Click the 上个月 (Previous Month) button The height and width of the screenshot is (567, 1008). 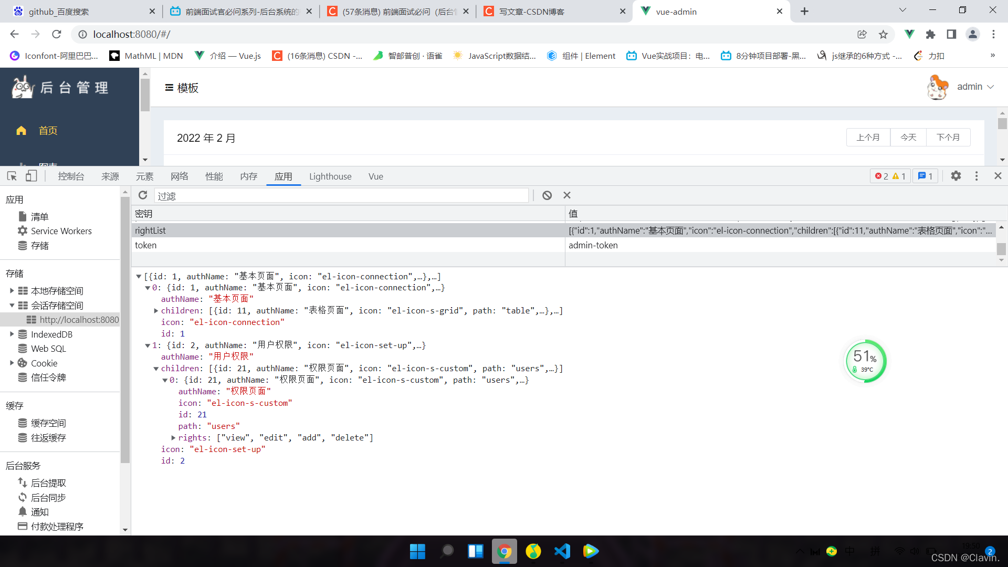coord(867,137)
